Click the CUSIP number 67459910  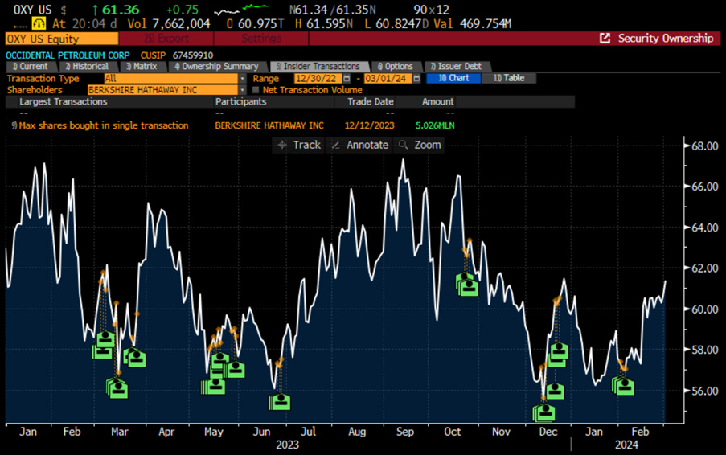click(193, 55)
